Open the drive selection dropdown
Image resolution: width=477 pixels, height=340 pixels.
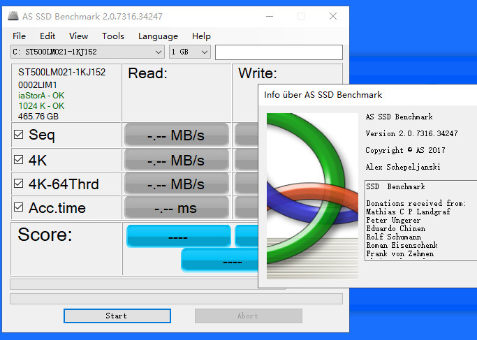coord(87,52)
